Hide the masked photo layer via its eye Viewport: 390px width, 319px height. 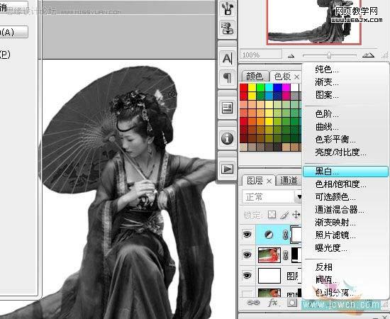(x=247, y=255)
